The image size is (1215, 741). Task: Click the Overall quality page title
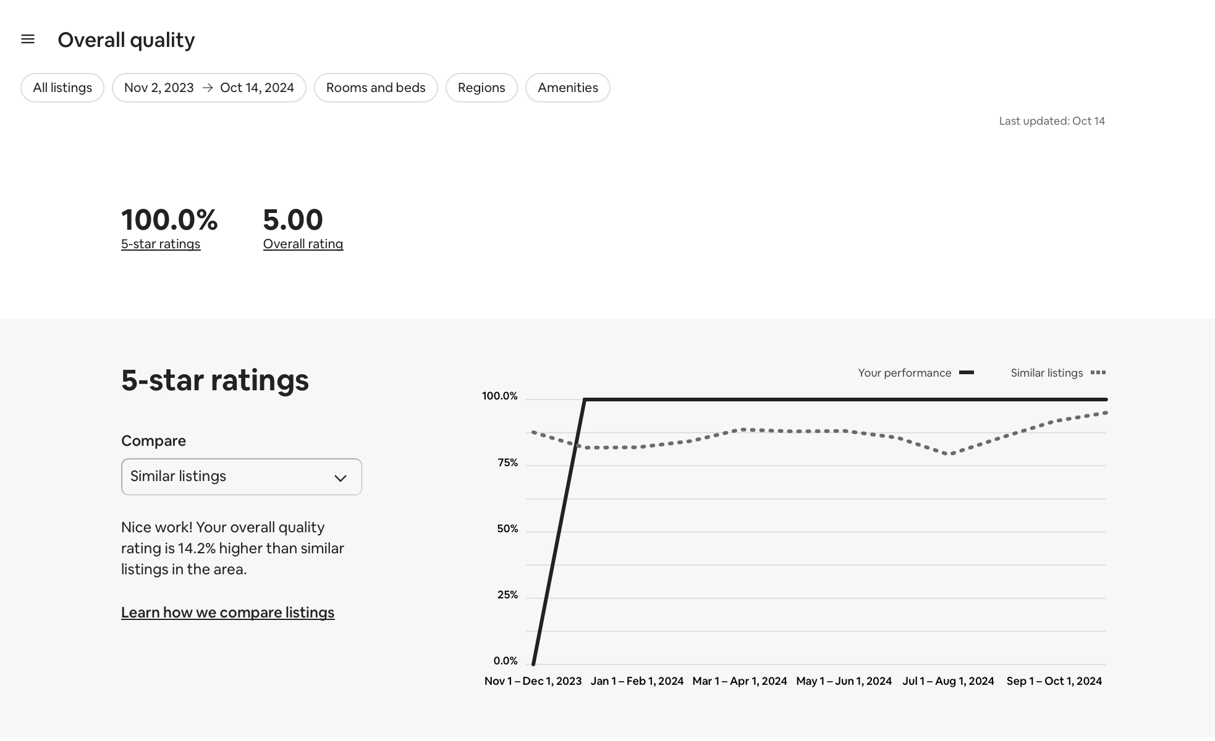126,40
